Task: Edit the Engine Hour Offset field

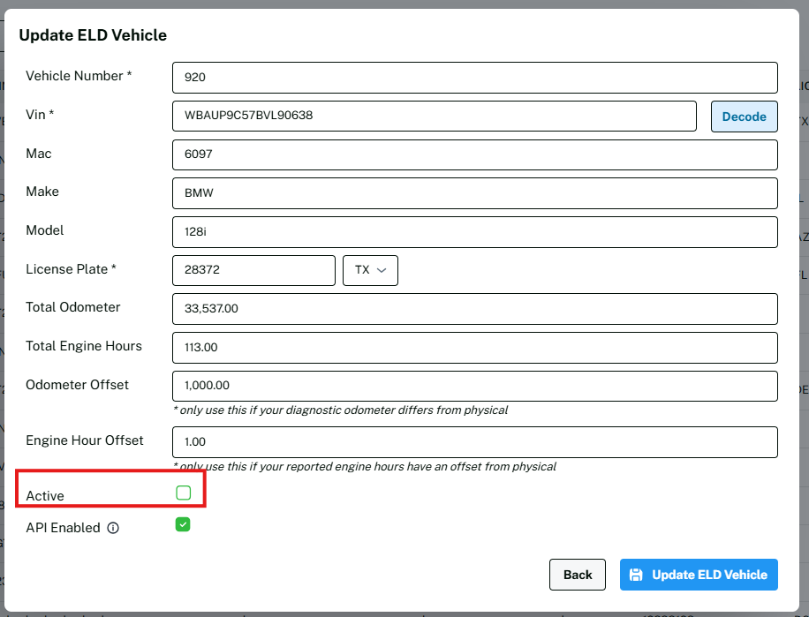Action: point(474,441)
